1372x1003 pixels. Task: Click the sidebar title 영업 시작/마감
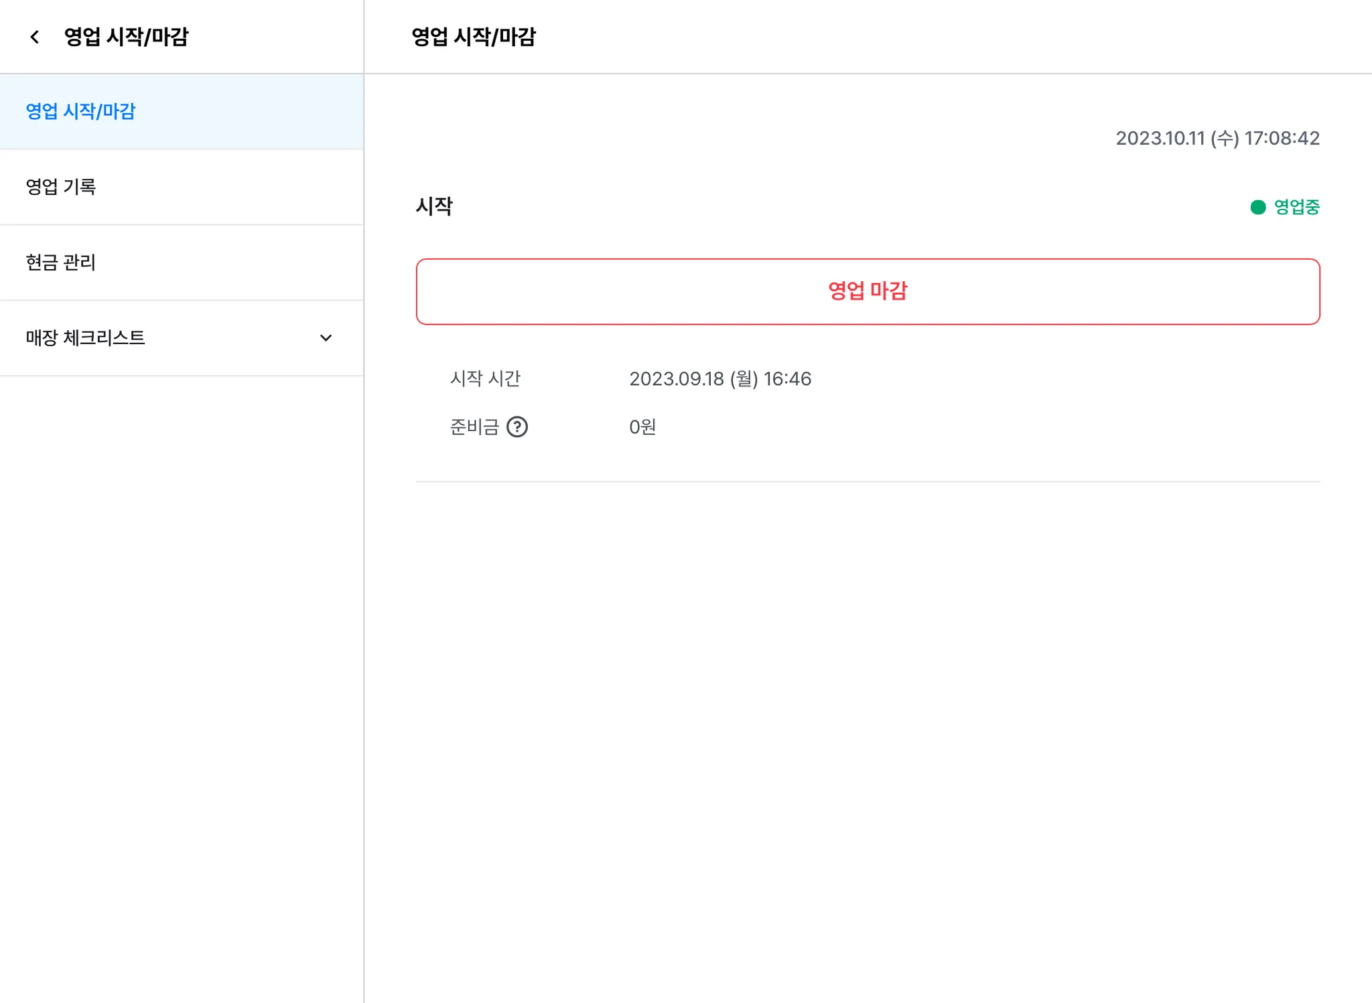[126, 37]
